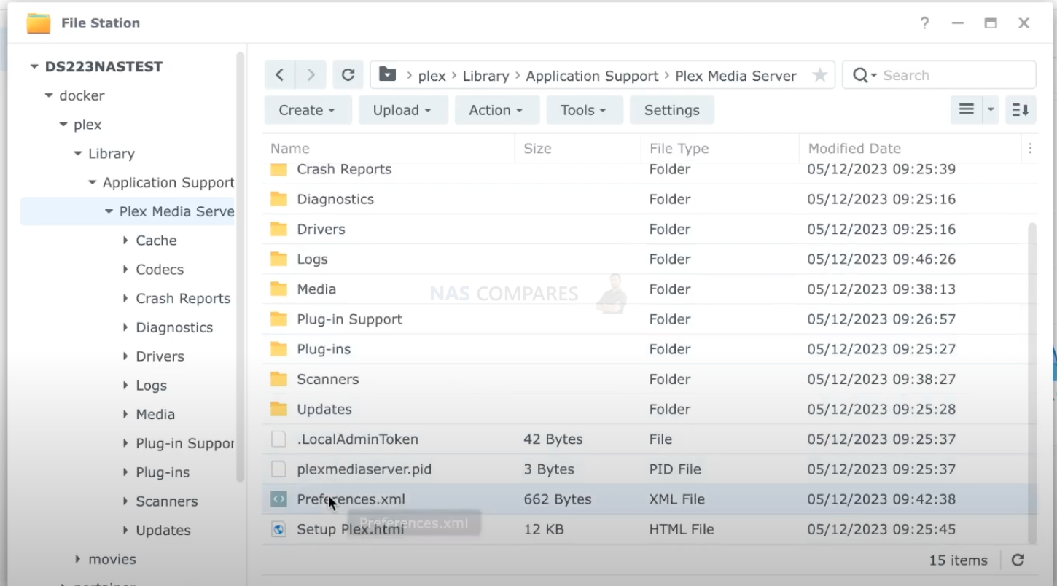Click the Application Support breadcrumb
This screenshot has width=1057, height=586.
click(592, 76)
